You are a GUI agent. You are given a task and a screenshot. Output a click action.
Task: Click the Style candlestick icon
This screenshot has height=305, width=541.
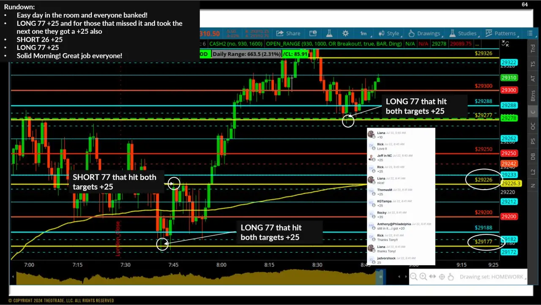point(382,33)
